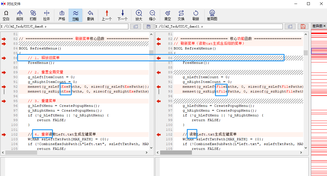Select the 拉开 spread apart tool
The height and width of the screenshot is (176, 327).
click(x=46, y=15)
